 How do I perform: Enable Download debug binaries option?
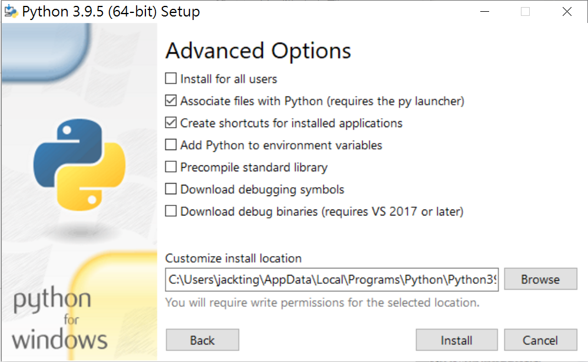point(171,211)
